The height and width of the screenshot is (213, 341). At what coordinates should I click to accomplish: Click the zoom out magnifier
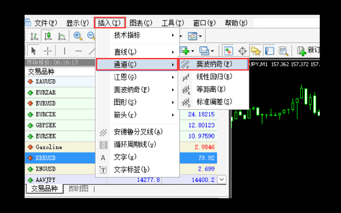91,36
